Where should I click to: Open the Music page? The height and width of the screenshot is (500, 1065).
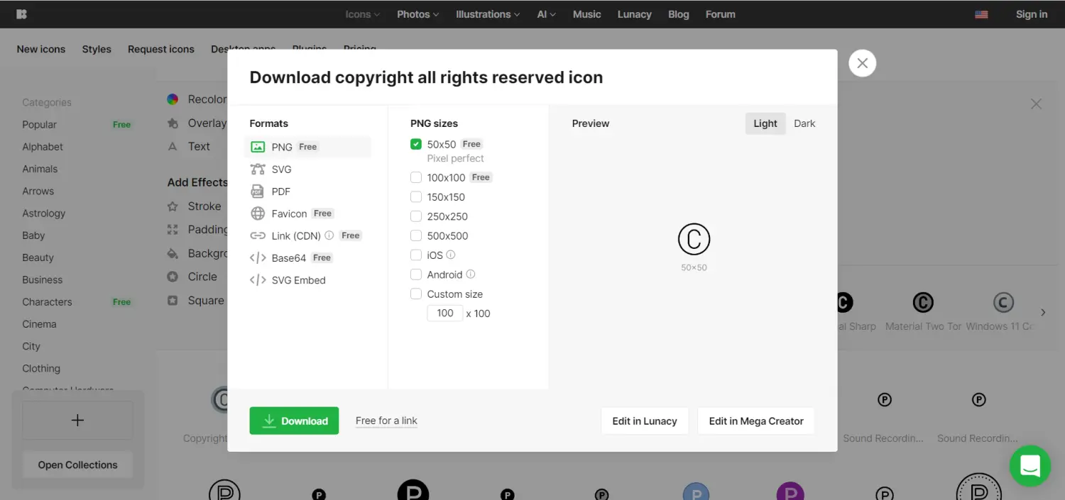click(x=587, y=14)
